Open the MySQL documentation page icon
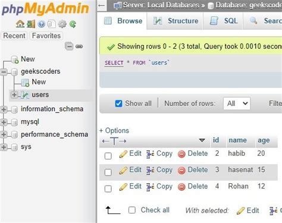This screenshot has height=223, width=282. click(51, 24)
